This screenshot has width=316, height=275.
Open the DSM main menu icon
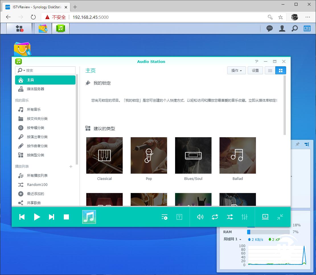click(19, 28)
